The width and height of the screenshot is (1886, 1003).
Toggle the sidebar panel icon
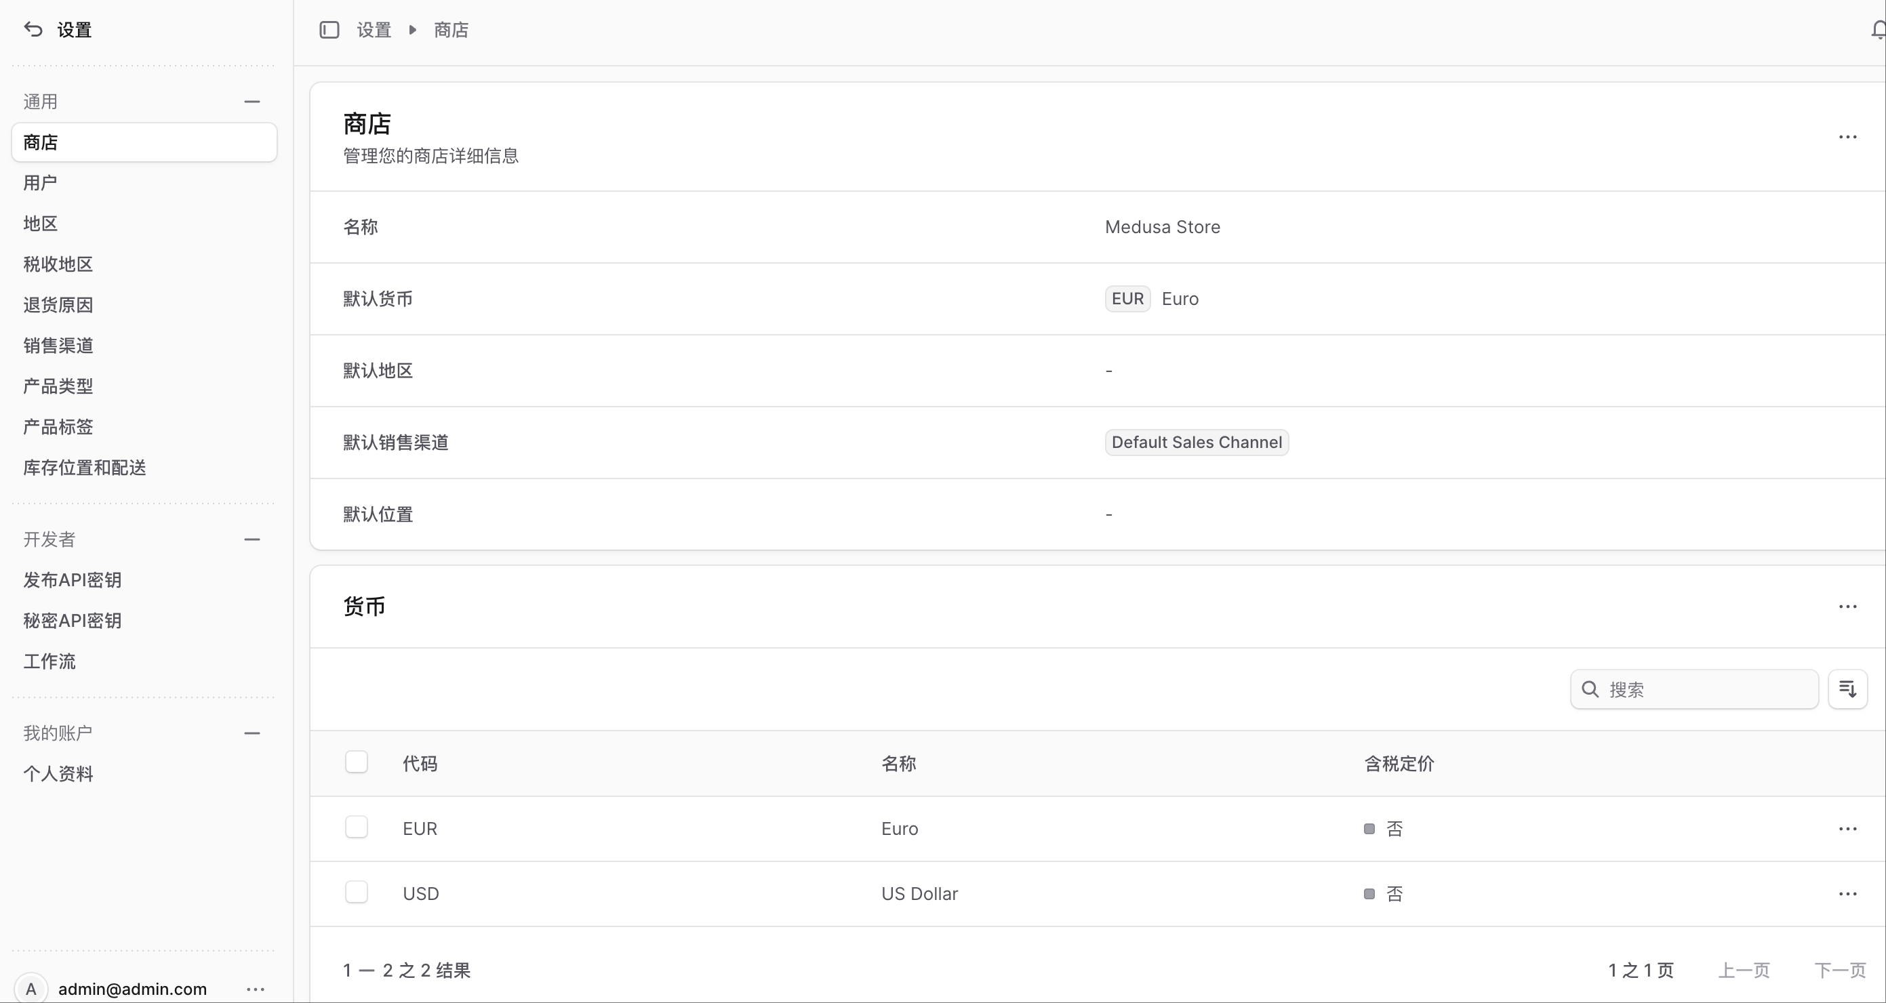[329, 29]
